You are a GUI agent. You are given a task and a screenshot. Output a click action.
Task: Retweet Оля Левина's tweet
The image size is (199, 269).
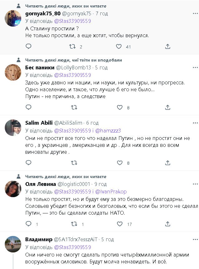[x=74, y=224]
